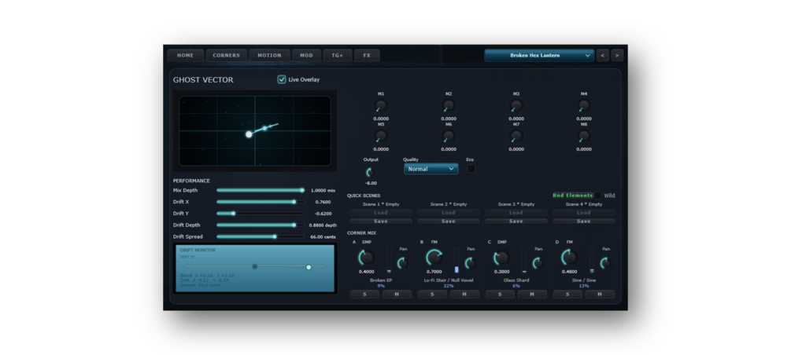Screen dimensions: 791x355
Task: Solo corner A Broken EP
Action: (x=364, y=294)
